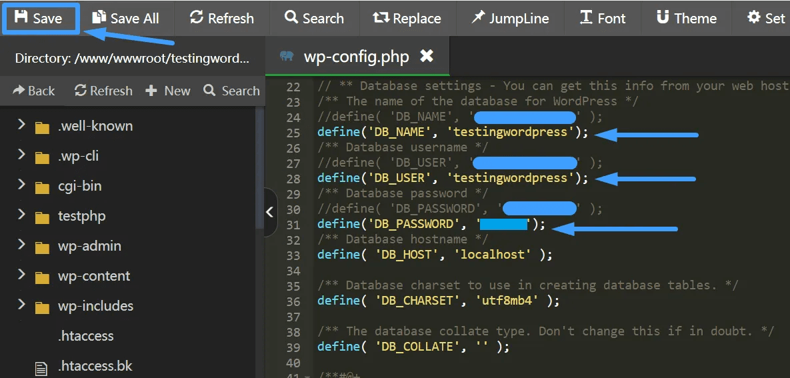Expand the wp-includes folder chevron
The width and height of the screenshot is (790, 378).
click(21, 304)
